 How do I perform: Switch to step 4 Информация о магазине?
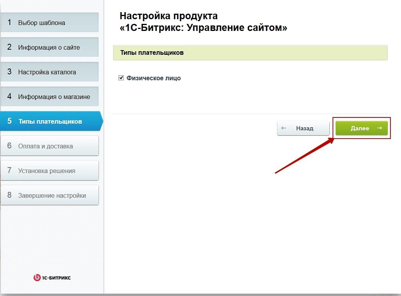(49, 97)
